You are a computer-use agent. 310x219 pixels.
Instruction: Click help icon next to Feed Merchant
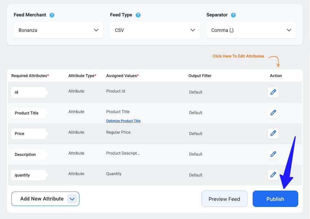click(x=52, y=15)
